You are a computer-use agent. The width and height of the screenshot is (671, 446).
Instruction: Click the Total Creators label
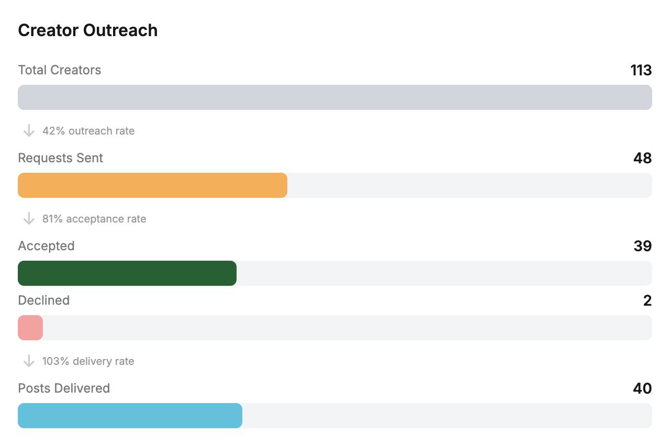(60, 70)
